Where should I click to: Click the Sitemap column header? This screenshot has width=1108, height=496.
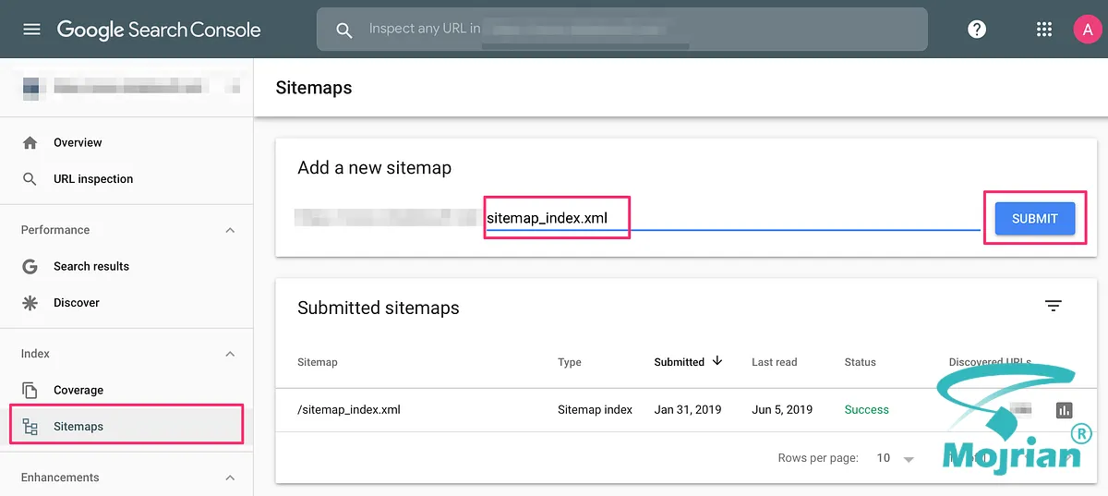click(x=318, y=362)
